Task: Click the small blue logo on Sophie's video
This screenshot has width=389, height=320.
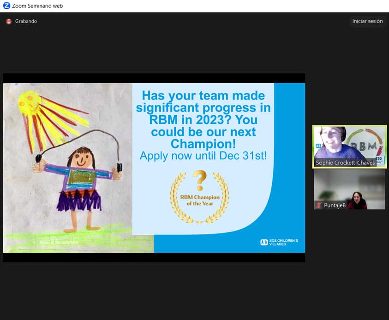Action: click(318, 146)
